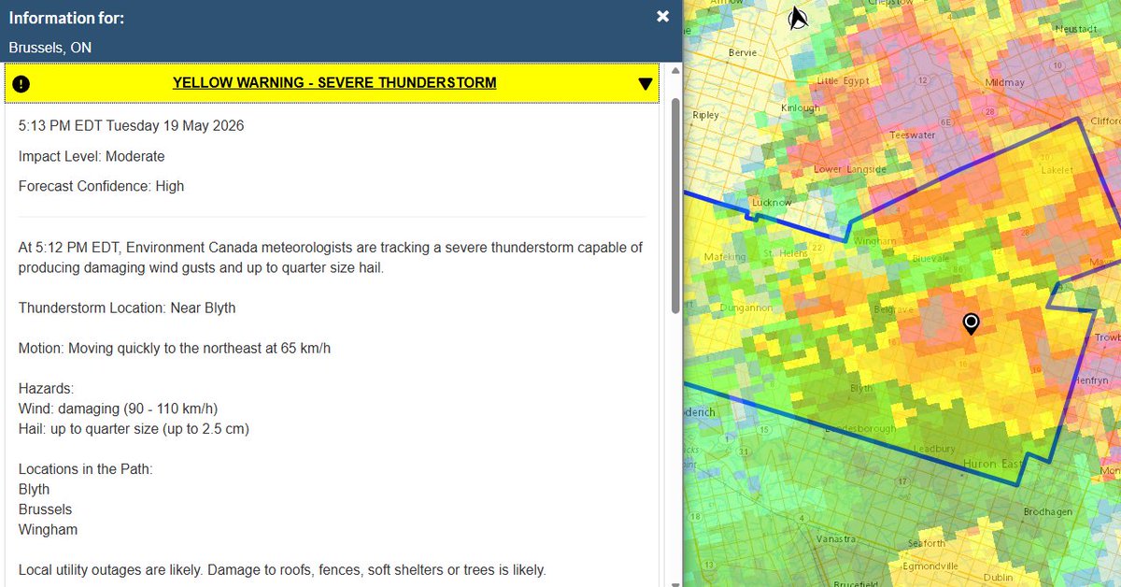
Task: Click the Little Egypt label on the map
Action: click(x=843, y=81)
